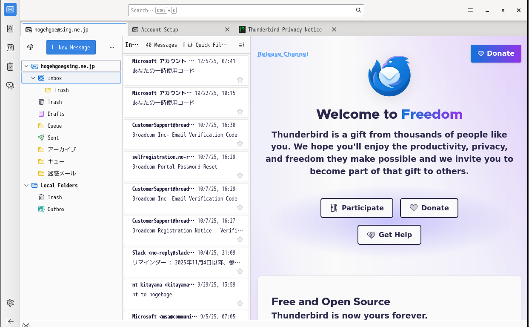This screenshot has width=529, height=327.
Task: Click the top-right Donate button
Action: [496, 54]
